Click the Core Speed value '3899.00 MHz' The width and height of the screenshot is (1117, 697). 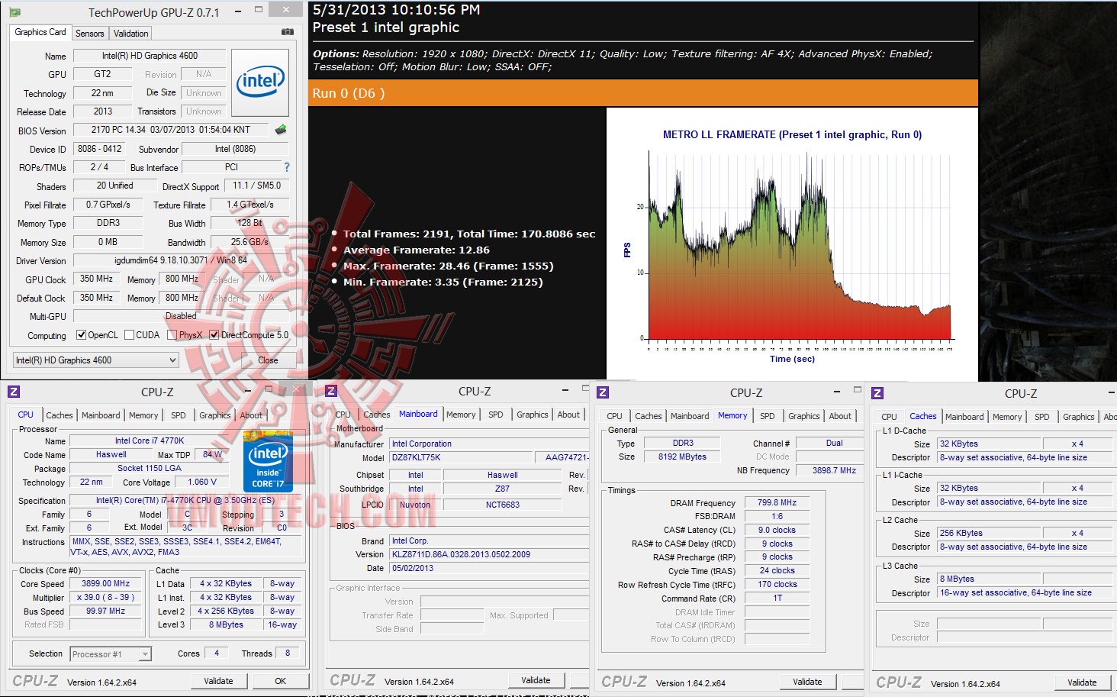click(x=106, y=583)
